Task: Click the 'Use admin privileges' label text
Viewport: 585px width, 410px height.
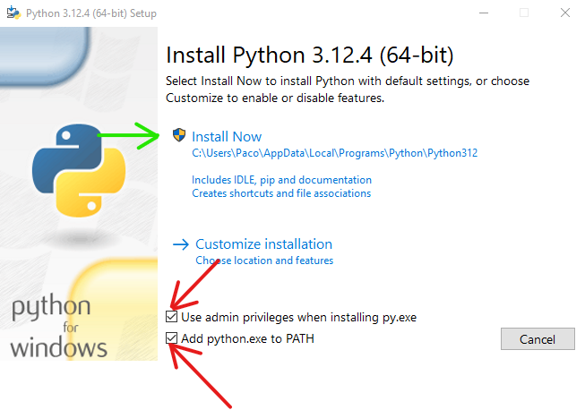Action: pos(299,317)
